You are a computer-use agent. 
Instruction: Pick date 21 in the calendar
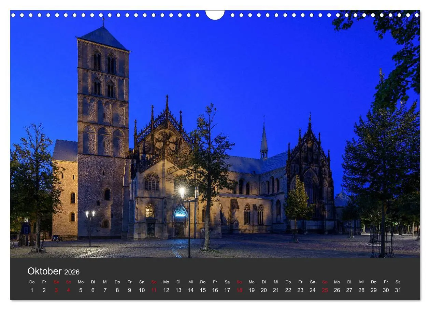[x=276, y=290]
